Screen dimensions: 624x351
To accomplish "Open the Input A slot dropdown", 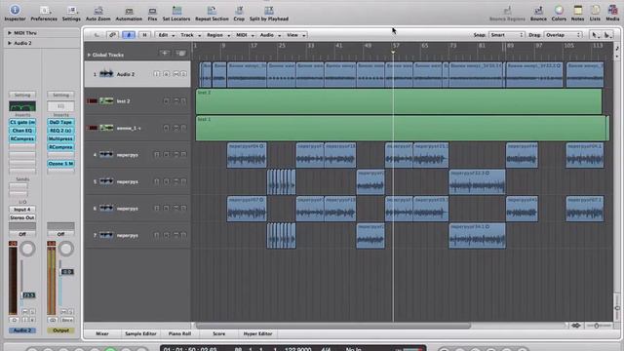I will point(22,210).
